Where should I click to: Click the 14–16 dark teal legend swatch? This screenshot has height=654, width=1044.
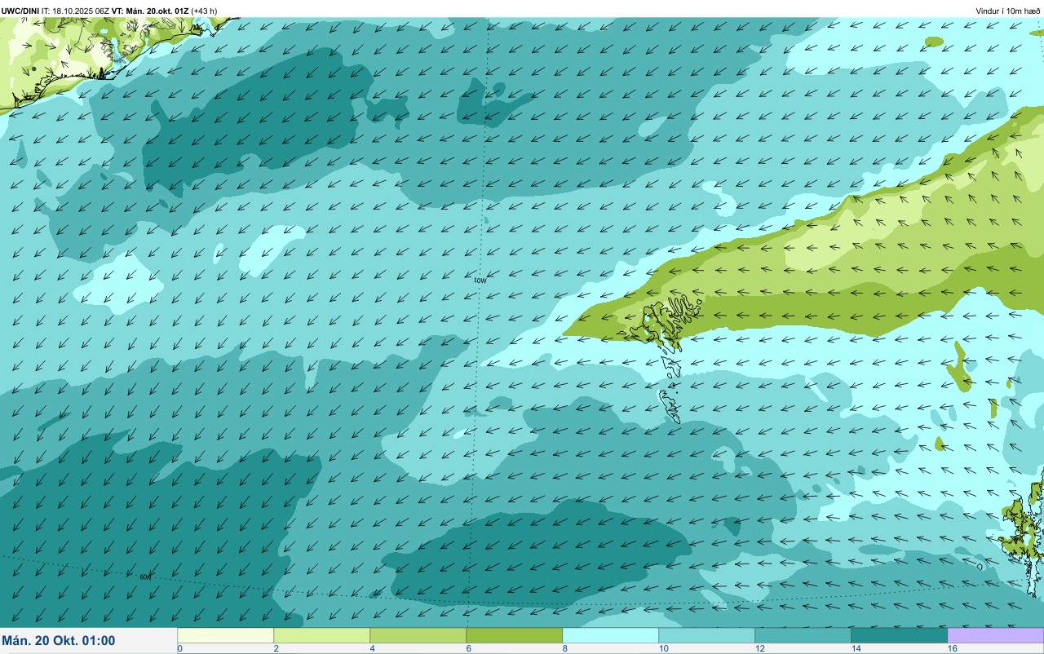[x=900, y=635]
